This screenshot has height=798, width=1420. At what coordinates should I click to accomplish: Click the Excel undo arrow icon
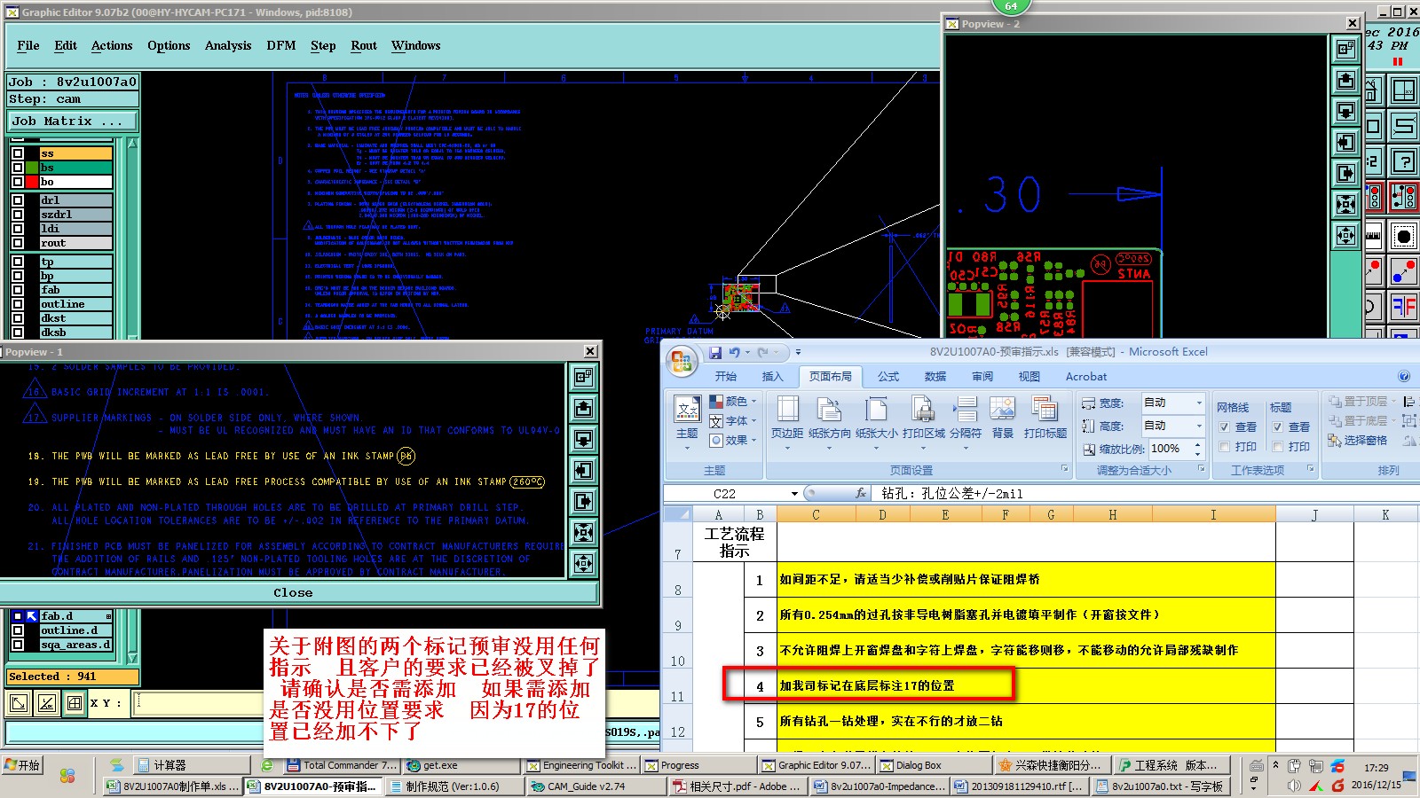(x=735, y=352)
